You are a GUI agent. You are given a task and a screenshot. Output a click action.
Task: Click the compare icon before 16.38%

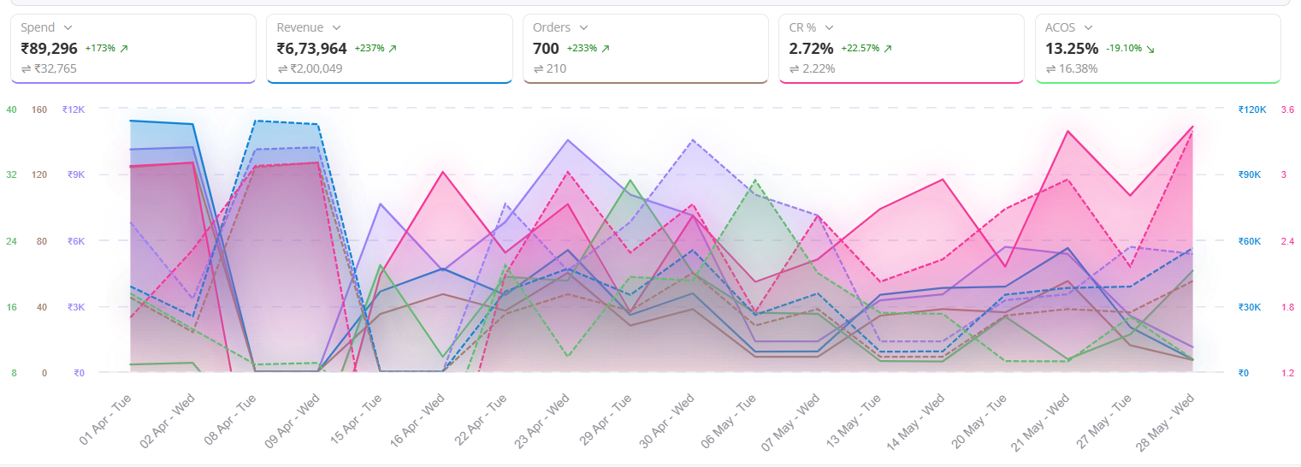(1050, 68)
